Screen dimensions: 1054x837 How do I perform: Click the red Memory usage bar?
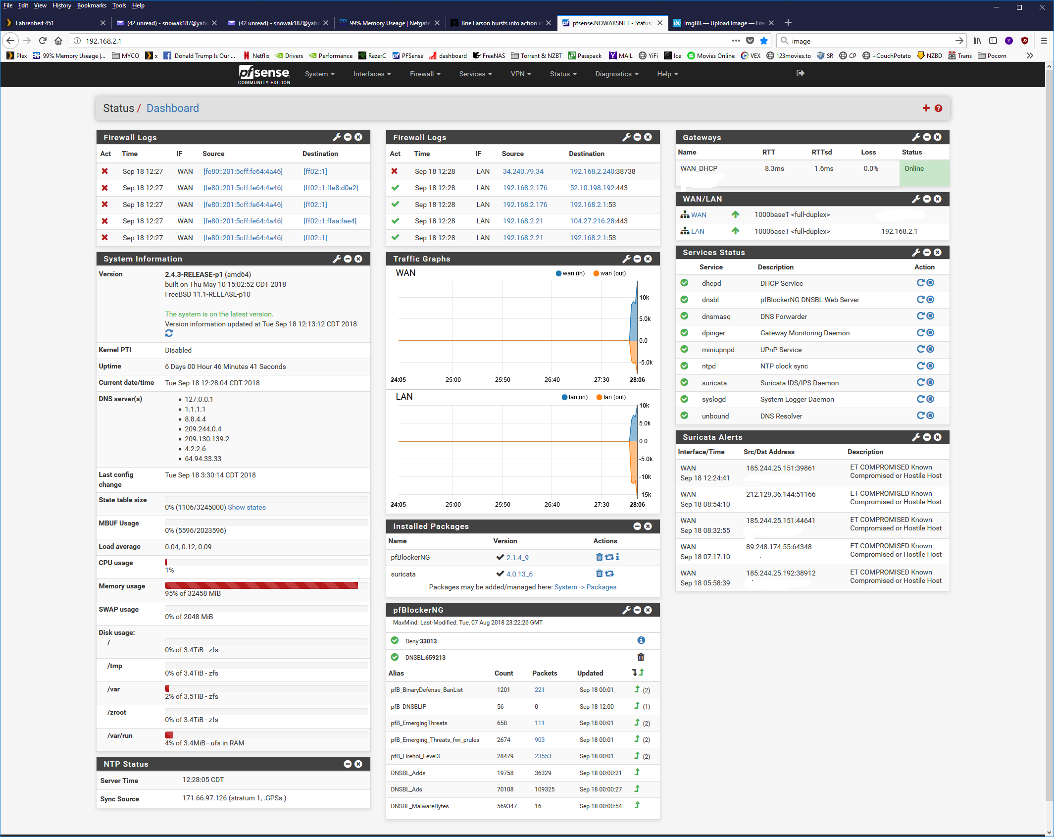point(261,586)
